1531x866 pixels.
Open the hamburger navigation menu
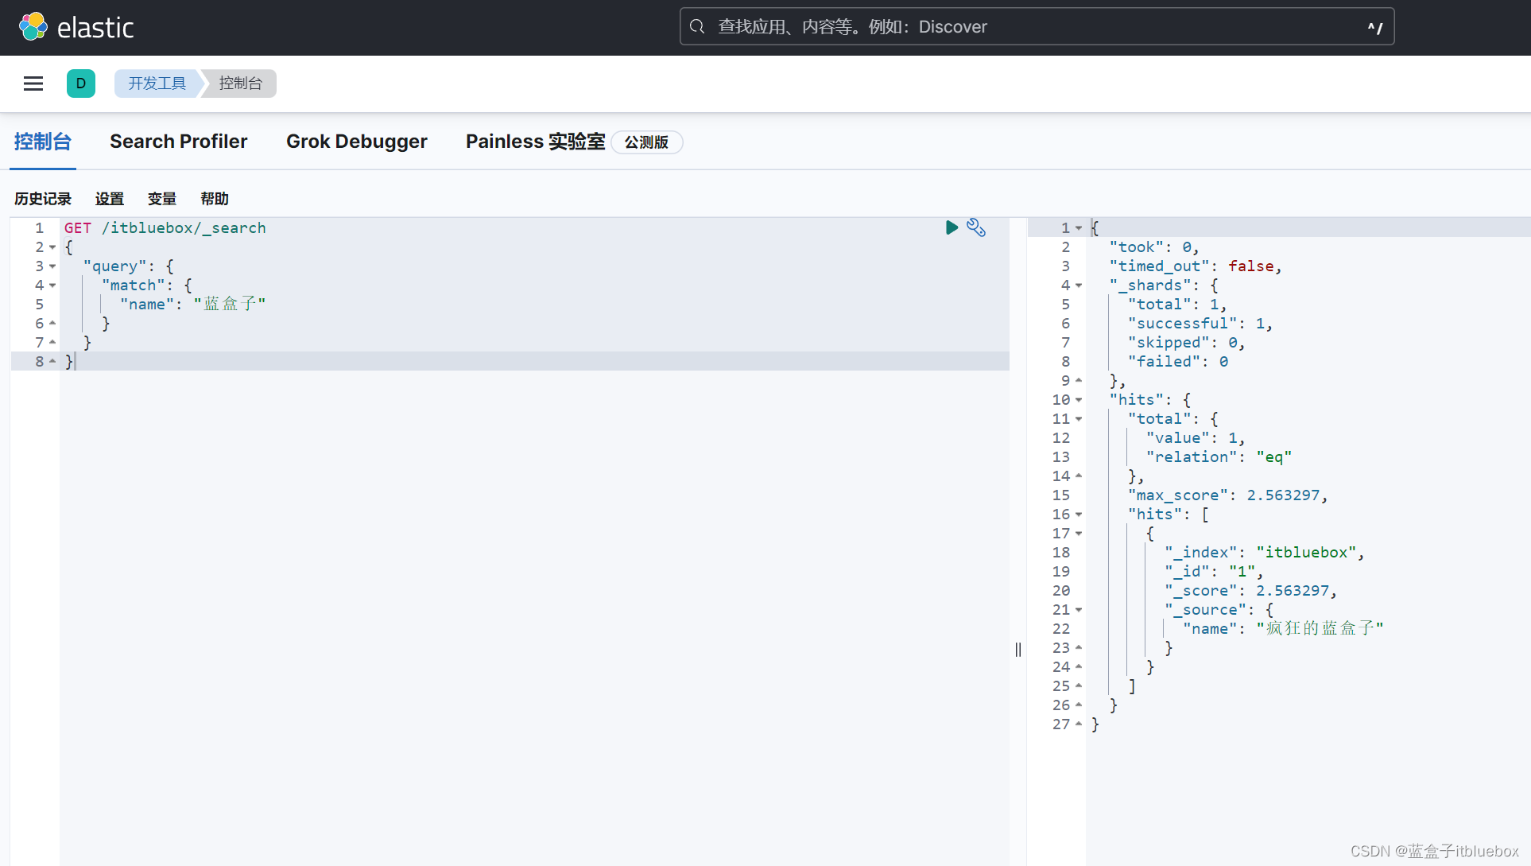[x=33, y=83]
